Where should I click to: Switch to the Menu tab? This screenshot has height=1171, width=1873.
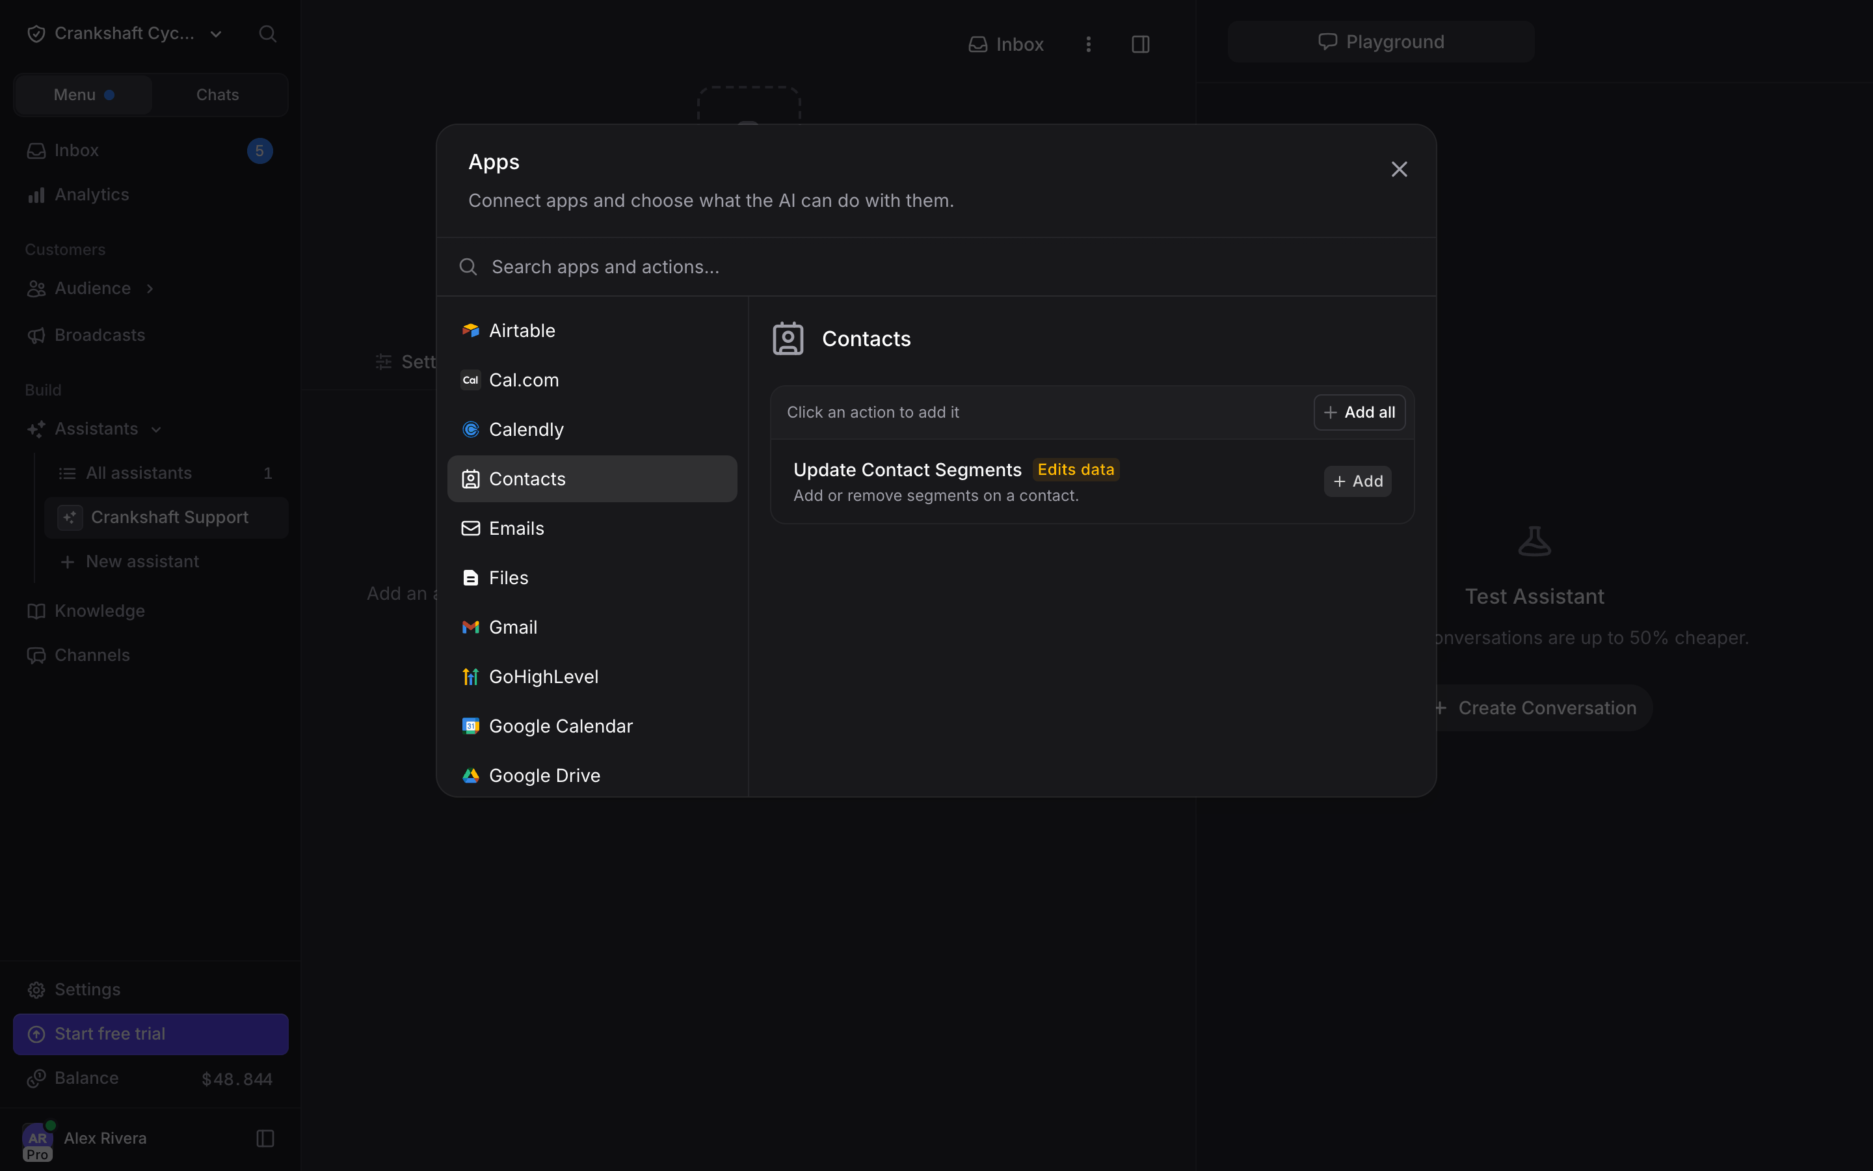[84, 95]
